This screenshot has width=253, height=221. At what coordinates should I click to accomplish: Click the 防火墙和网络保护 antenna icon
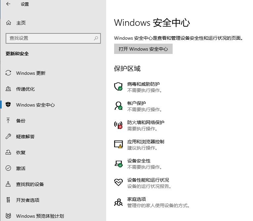coord(118,125)
